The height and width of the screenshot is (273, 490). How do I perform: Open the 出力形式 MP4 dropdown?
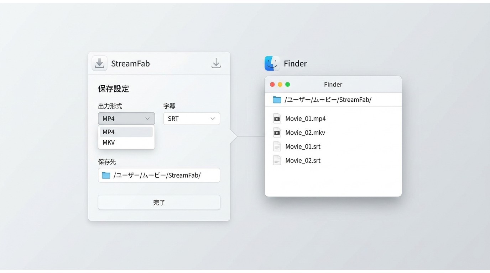(126, 119)
